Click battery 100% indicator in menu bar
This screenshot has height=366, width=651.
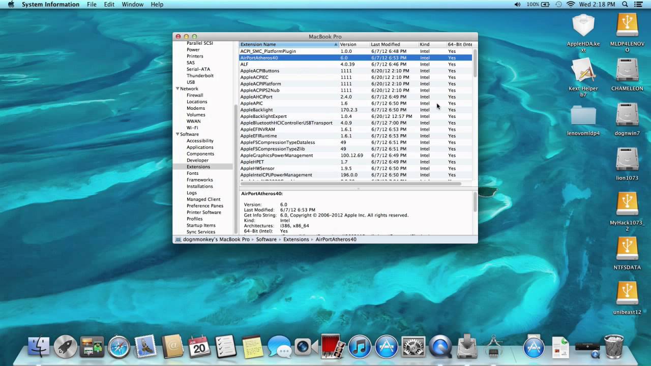click(539, 5)
